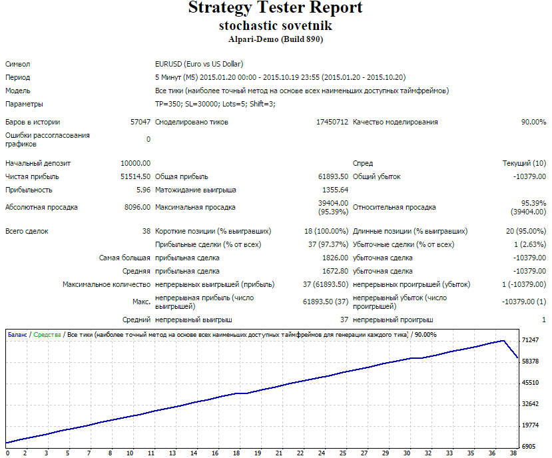Click the 'EURUSD (Euro vs US Dollar)' value
The image size is (552, 458).
199,64
